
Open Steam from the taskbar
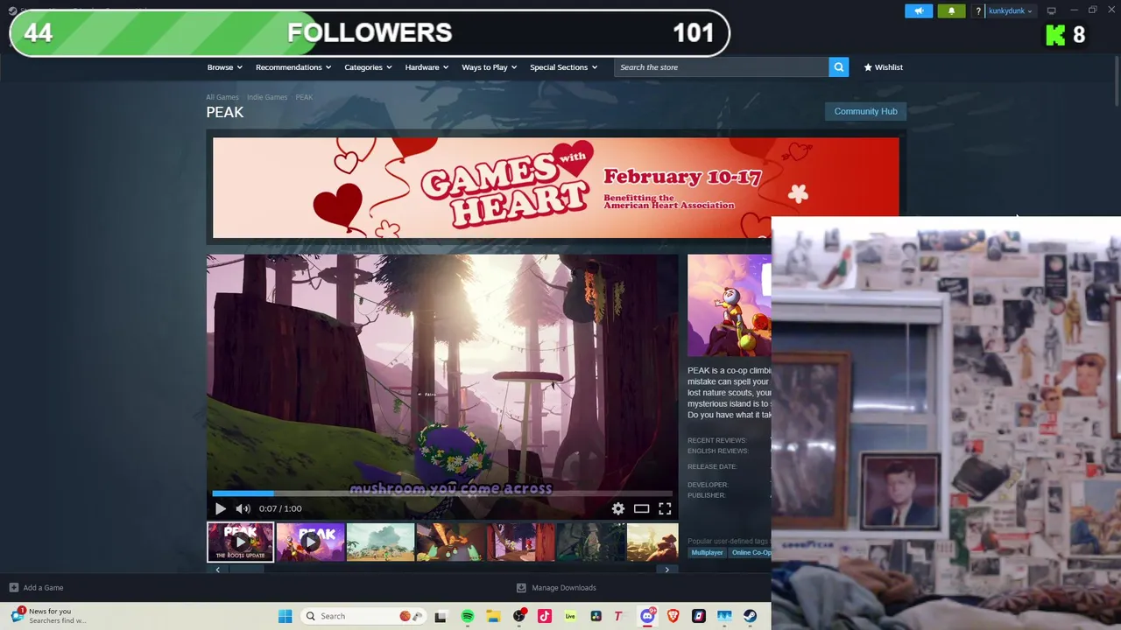click(751, 616)
